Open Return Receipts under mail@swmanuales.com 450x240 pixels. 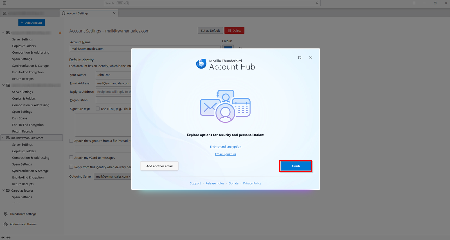click(23, 184)
